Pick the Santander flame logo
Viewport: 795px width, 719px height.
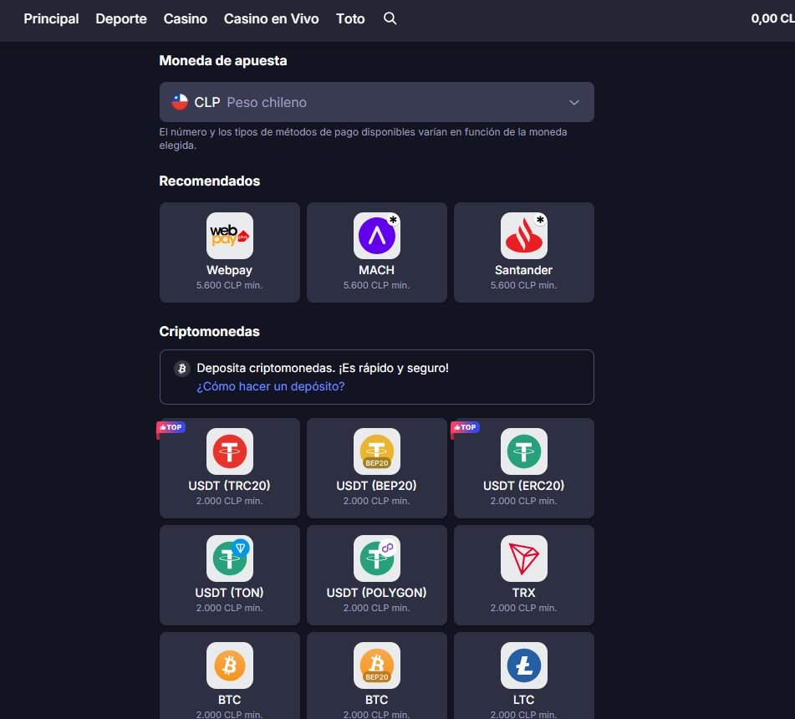point(524,236)
